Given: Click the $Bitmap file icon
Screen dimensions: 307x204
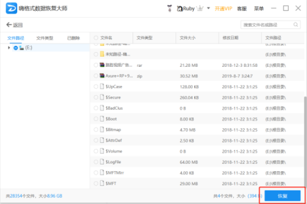Looking at the screenshot, I should (102, 129).
